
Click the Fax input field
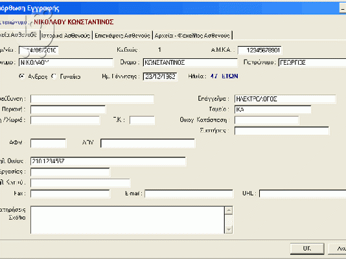tap(70, 194)
